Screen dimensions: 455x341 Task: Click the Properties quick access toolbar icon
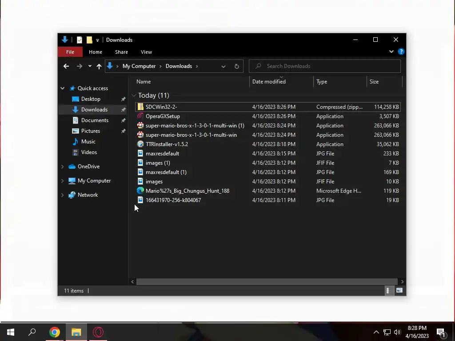coord(80,40)
